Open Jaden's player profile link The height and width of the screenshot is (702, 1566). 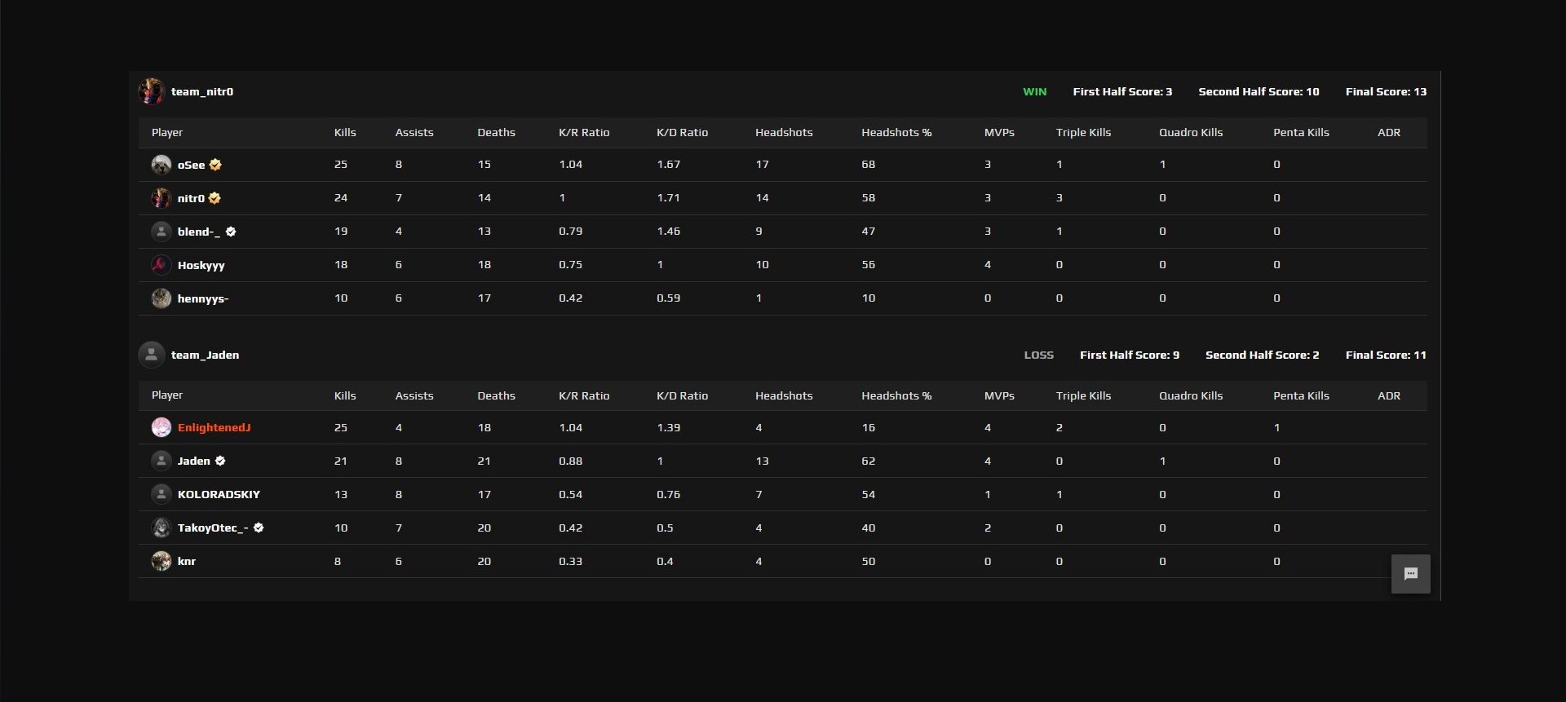click(194, 461)
